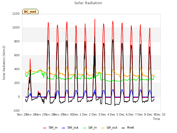Click the 400 y-axis tick label
This screenshot has width=177, height=133.
tap(17, 69)
